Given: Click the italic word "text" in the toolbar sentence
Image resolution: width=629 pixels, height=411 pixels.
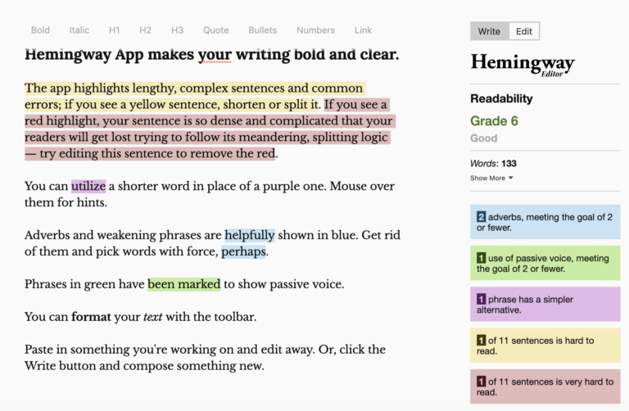Looking at the screenshot, I should point(153,317).
